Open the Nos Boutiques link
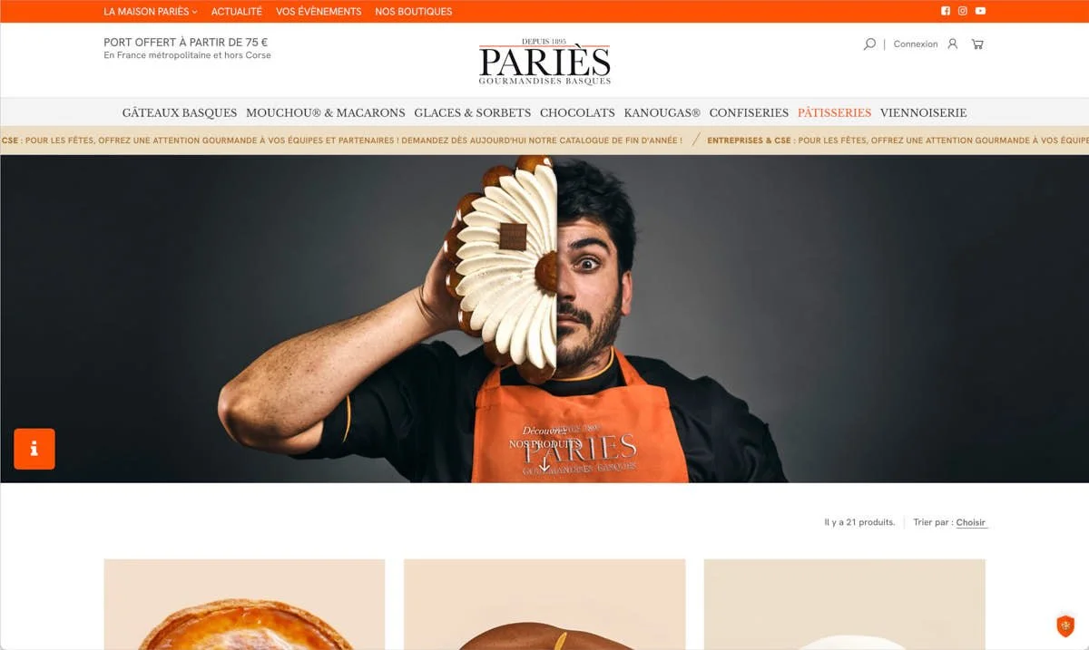 pyautogui.click(x=413, y=12)
